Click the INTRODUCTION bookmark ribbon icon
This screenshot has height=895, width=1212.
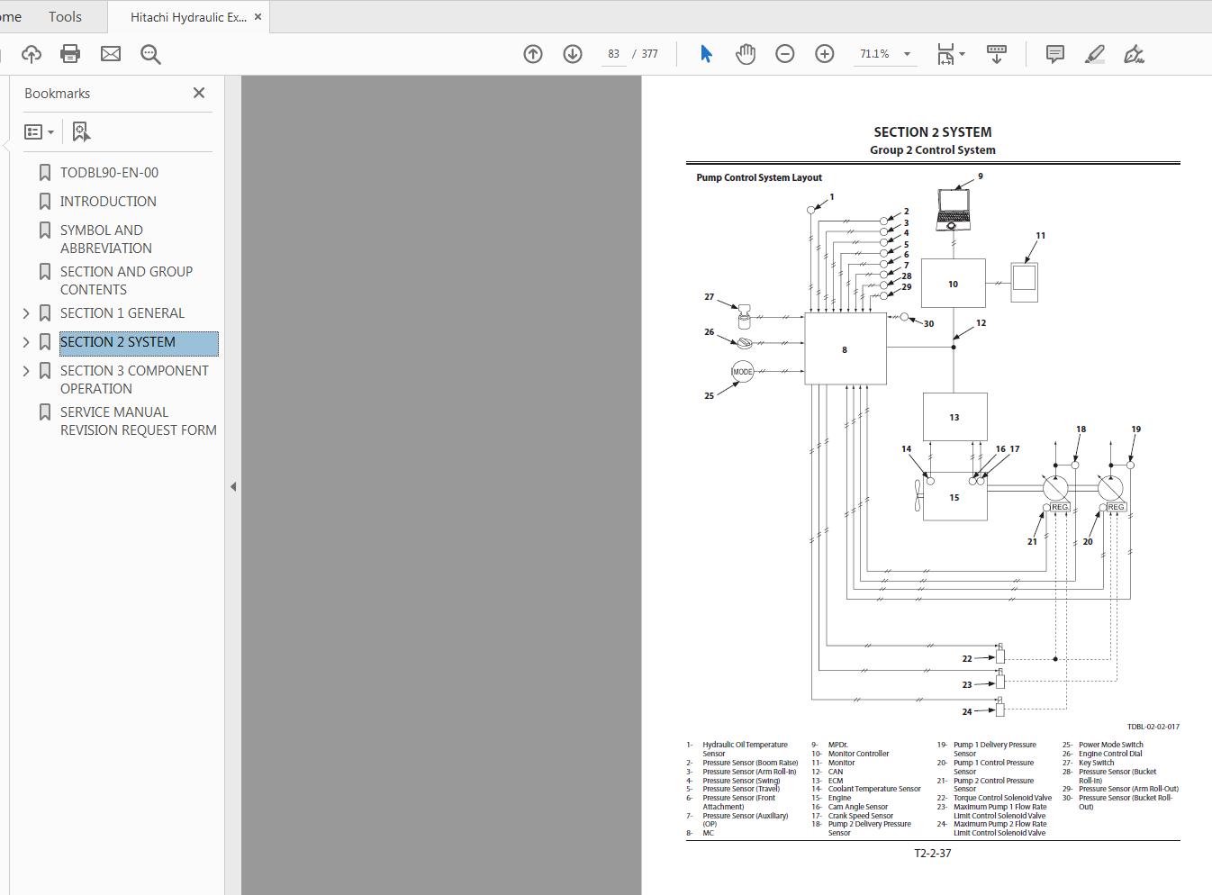pos(45,202)
